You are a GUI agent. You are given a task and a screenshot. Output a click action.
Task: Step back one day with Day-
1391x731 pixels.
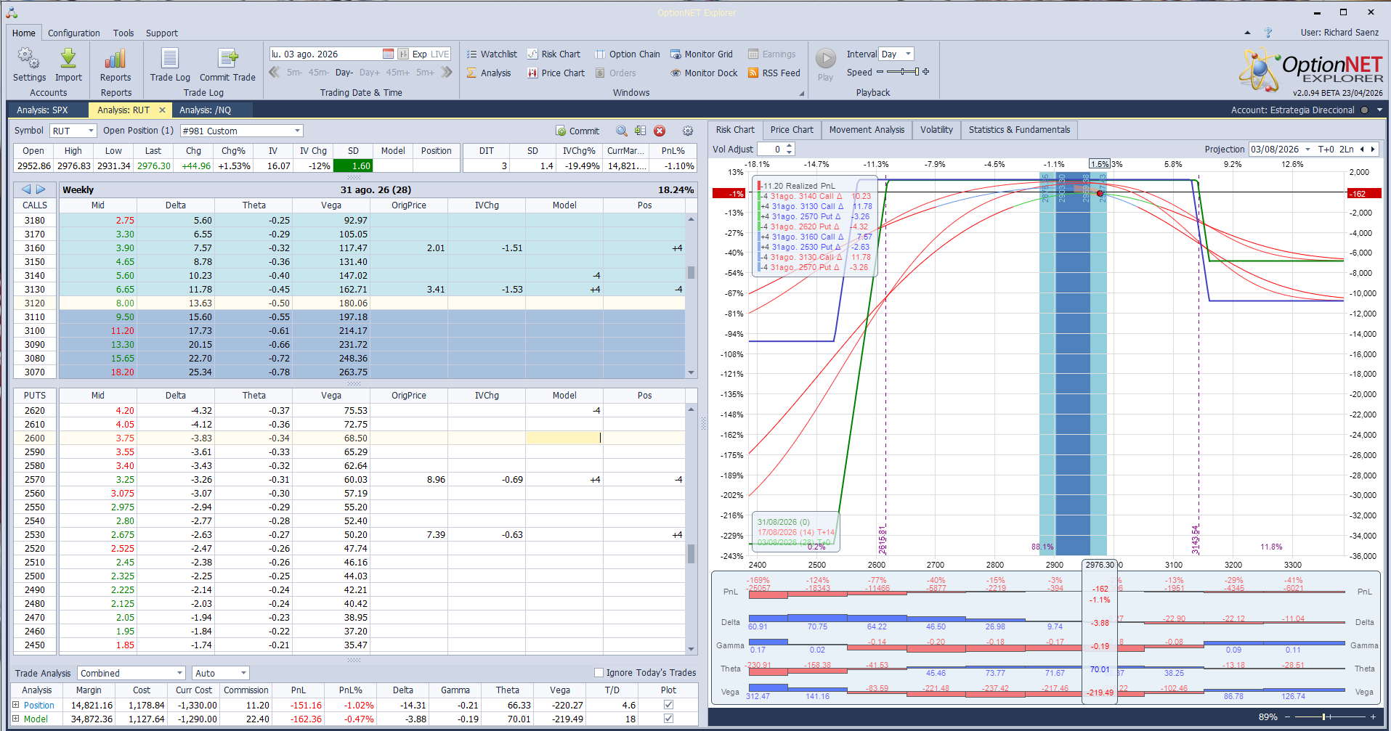(344, 72)
